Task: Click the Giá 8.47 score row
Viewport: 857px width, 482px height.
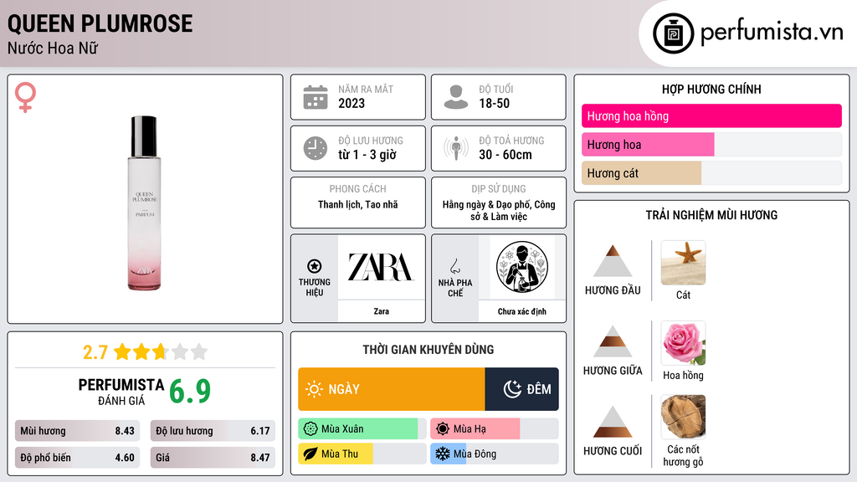Action: (213, 458)
